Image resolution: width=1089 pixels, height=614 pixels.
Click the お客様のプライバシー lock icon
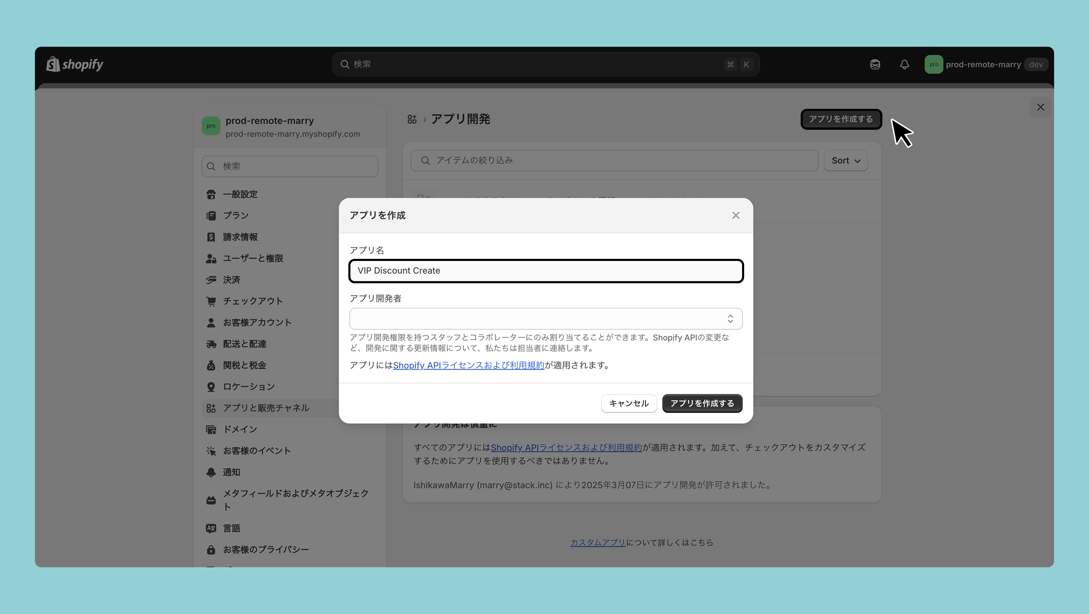coord(211,550)
